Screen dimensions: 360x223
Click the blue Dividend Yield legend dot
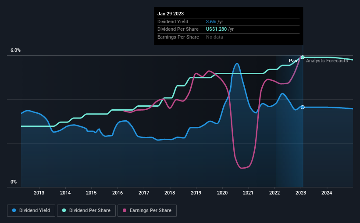point(14,210)
